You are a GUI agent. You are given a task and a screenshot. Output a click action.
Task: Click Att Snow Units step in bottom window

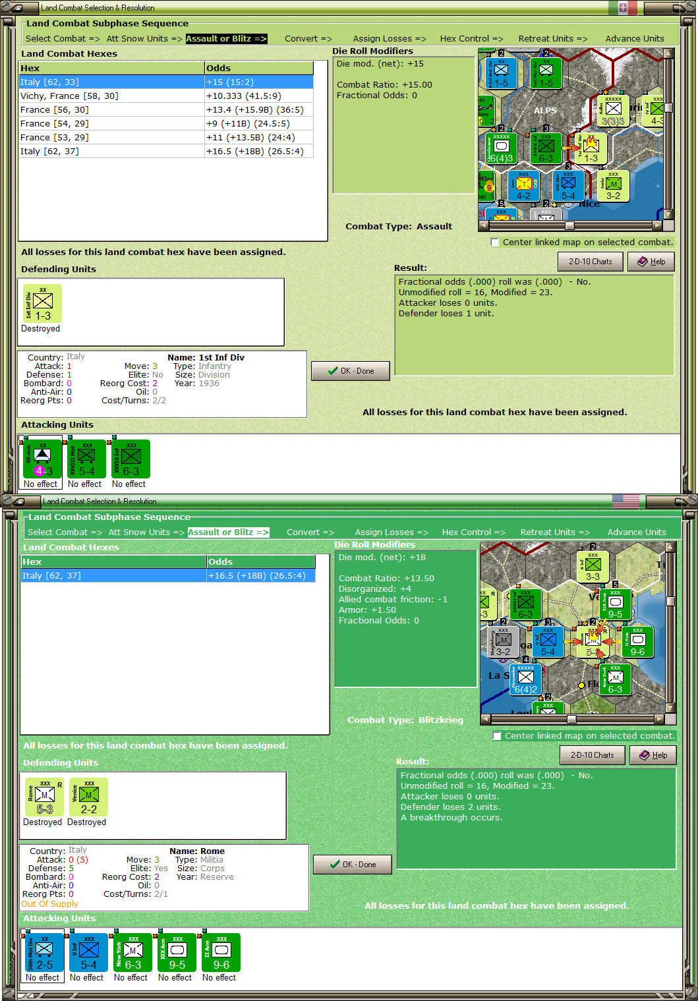coord(146,532)
